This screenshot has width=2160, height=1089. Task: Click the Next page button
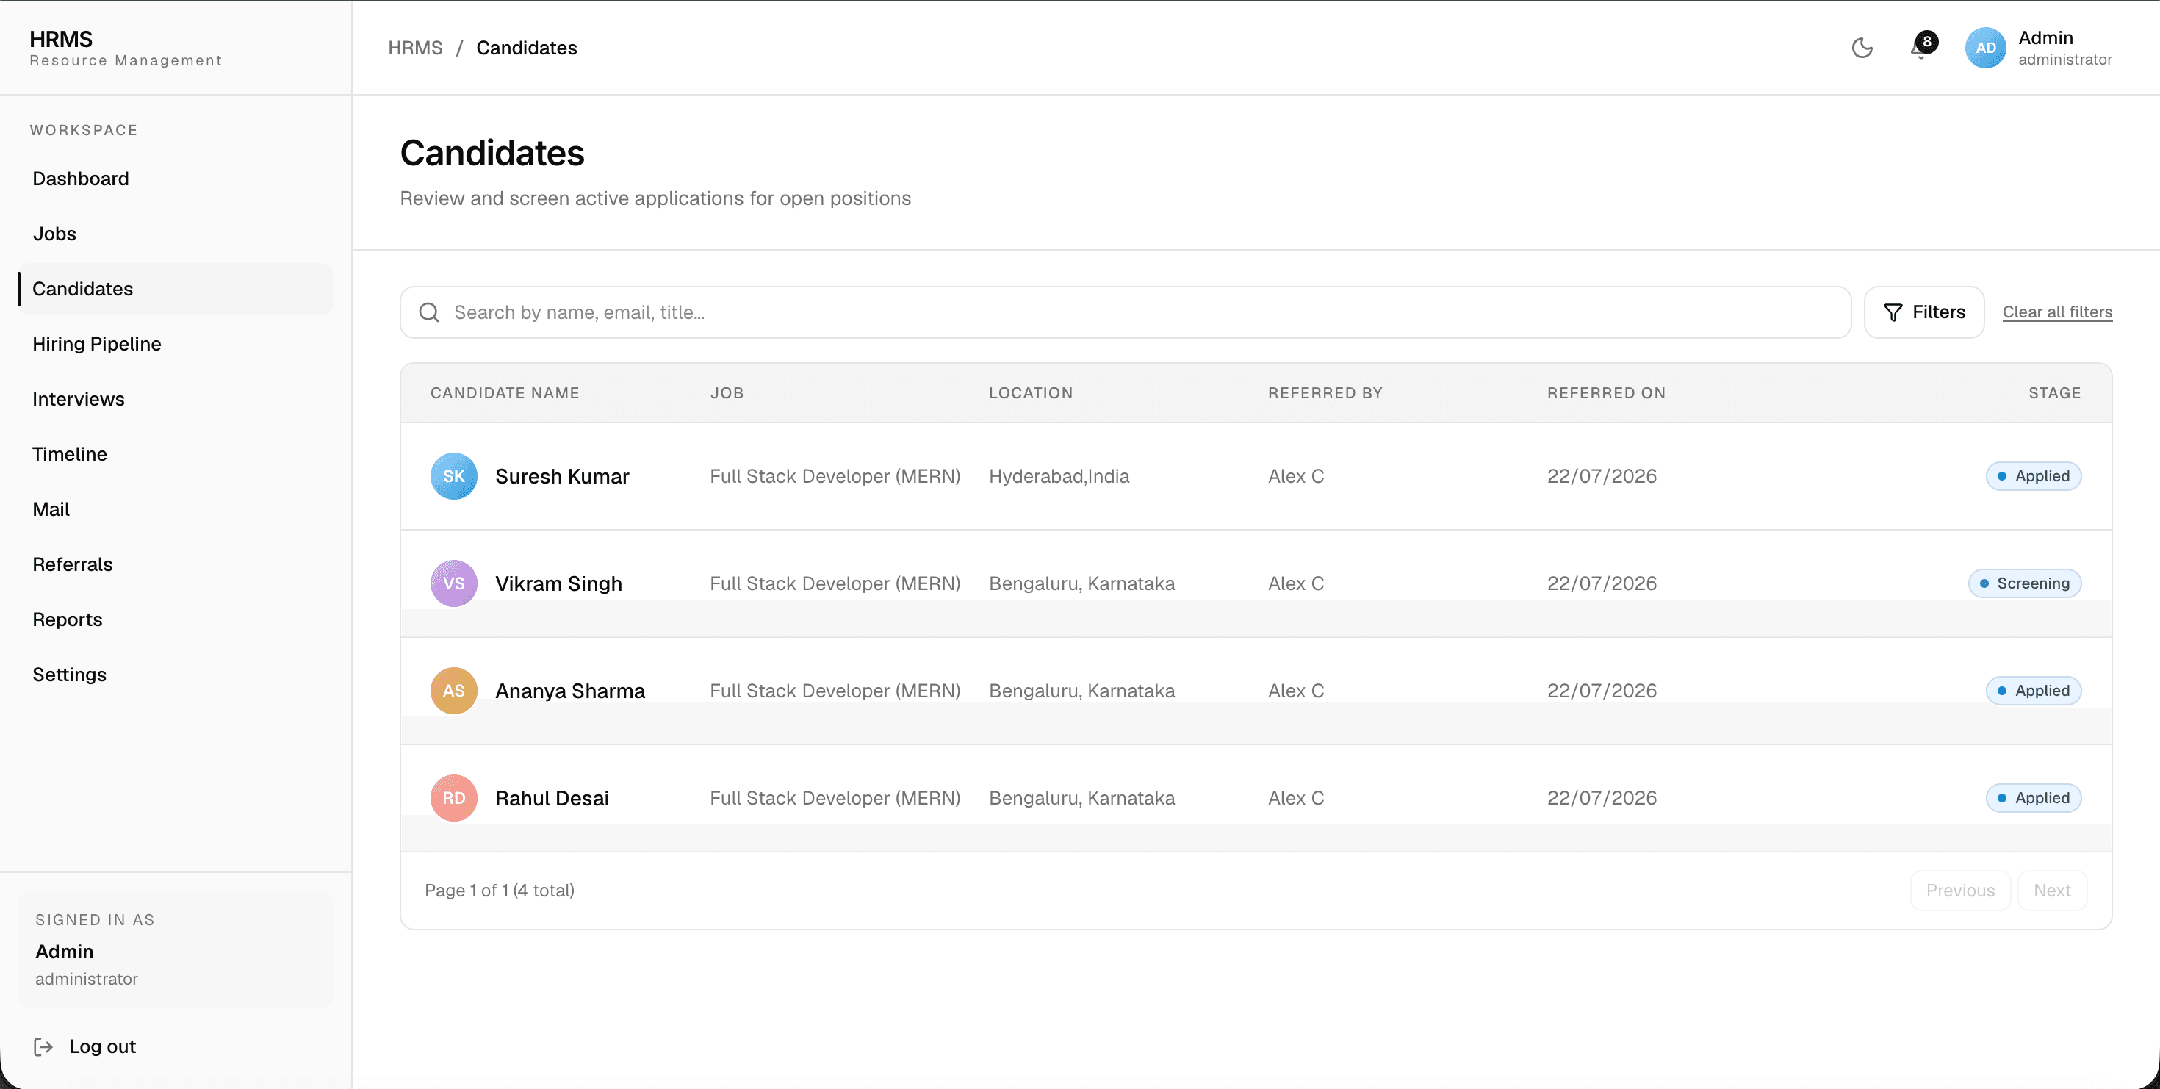(x=2052, y=891)
